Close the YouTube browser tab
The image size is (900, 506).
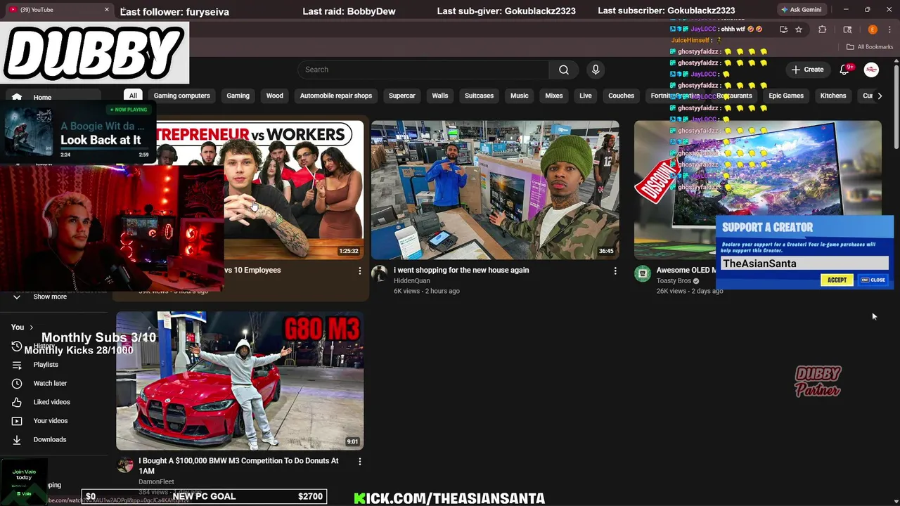point(107,10)
